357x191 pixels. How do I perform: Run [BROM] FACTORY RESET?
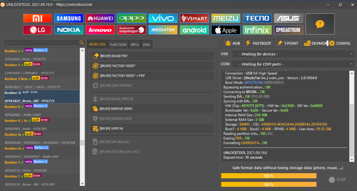152,66
